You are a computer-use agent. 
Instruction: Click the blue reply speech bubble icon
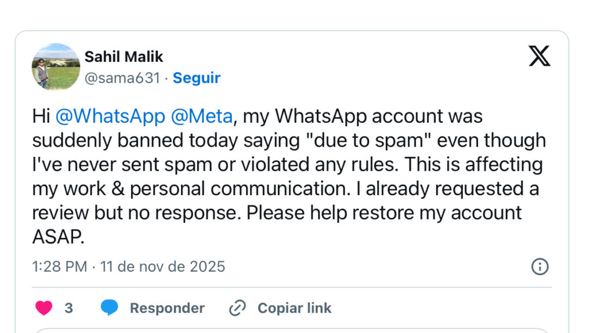click(109, 308)
